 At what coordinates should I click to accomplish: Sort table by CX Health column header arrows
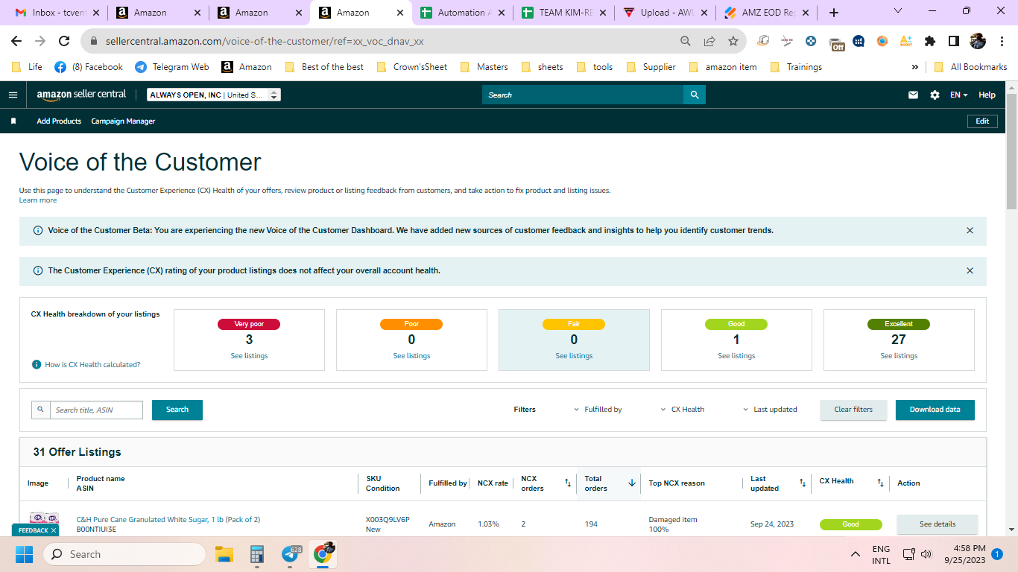(880, 483)
